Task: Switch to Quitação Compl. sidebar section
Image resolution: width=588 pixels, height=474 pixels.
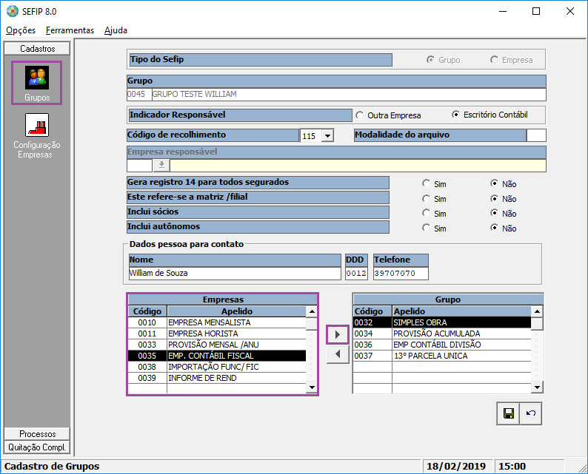Action: pyautogui.click(x=37, y=447)
